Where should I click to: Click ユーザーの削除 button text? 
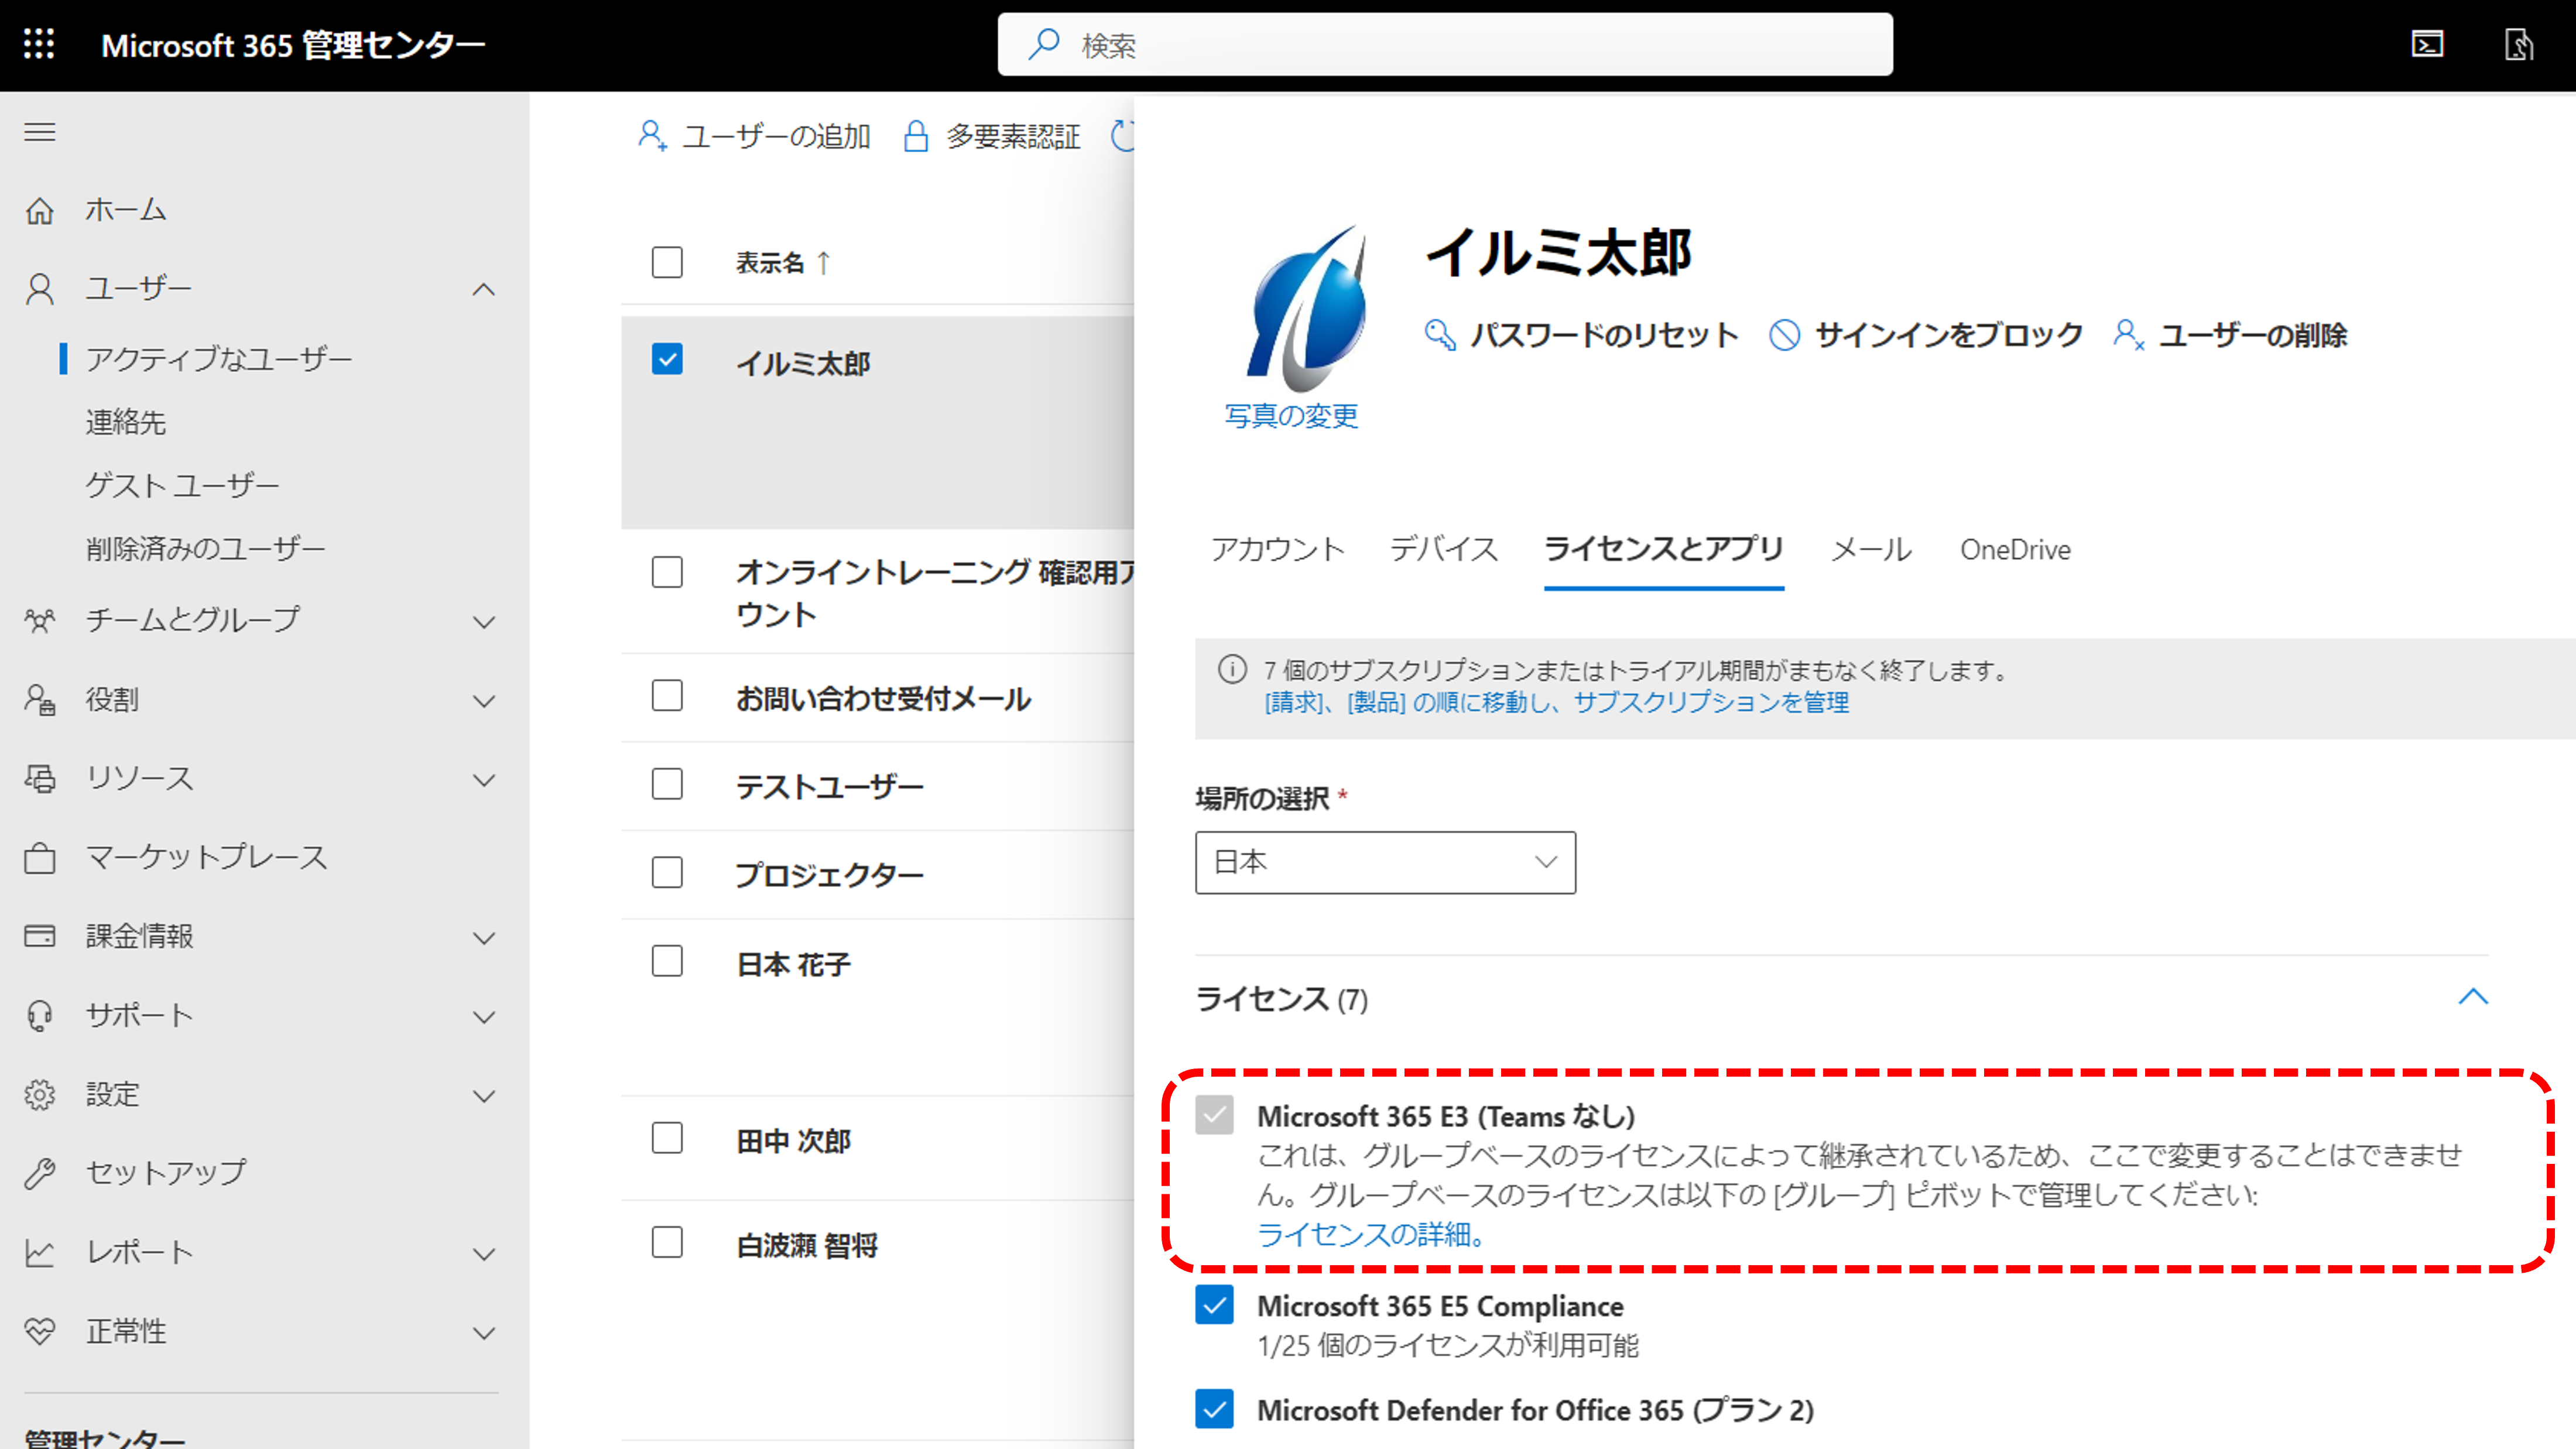(x=2252, y=334)
